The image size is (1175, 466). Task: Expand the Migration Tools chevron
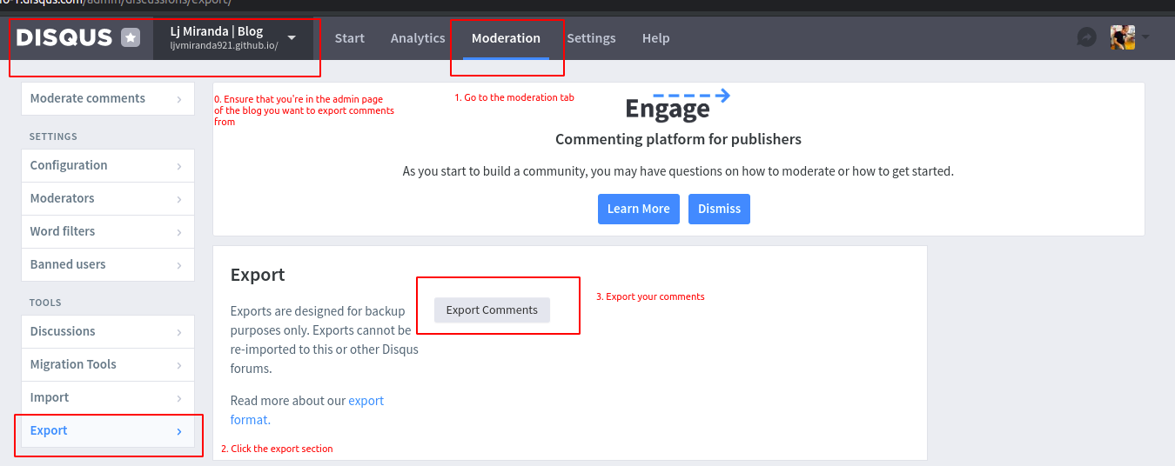pyautogui.click(x=179, y=365)
